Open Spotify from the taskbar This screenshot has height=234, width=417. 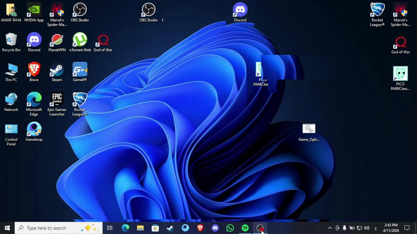tap(245, 228)
